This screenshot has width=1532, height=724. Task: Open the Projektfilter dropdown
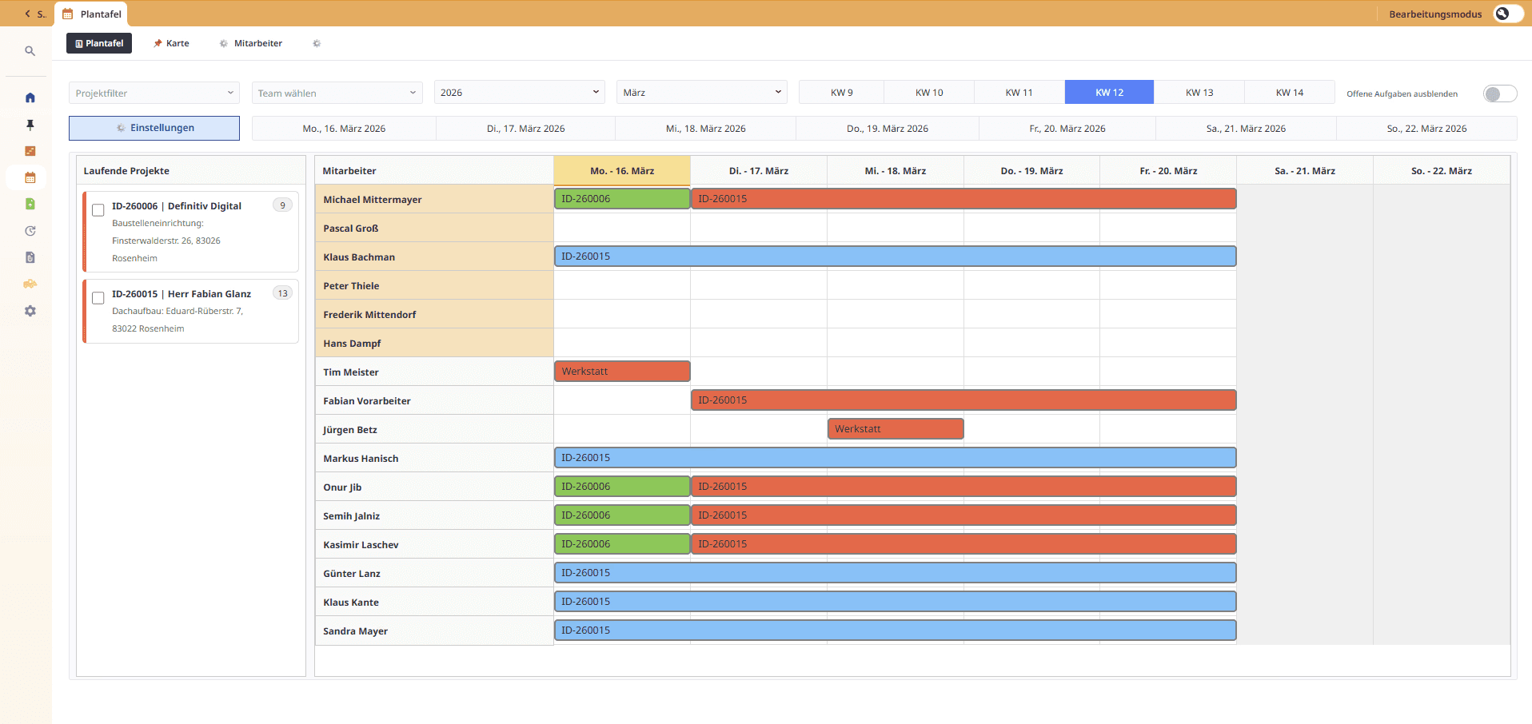154,93
